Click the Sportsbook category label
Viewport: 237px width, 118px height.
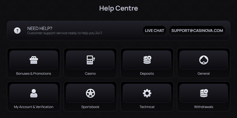pyautogui.click(x=90, y=107)
